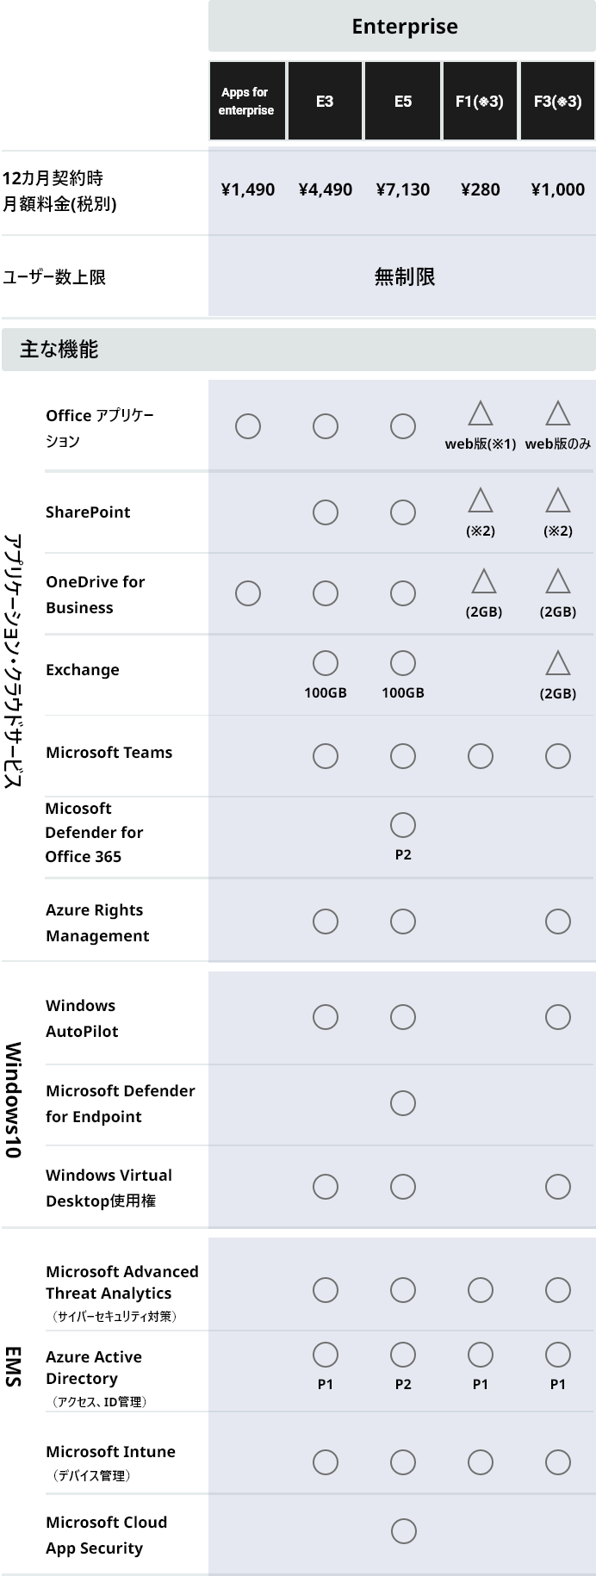Click the ¥7,130 price for E5
The height and width of the screenshot is (1576, 596).
(403, 189)
